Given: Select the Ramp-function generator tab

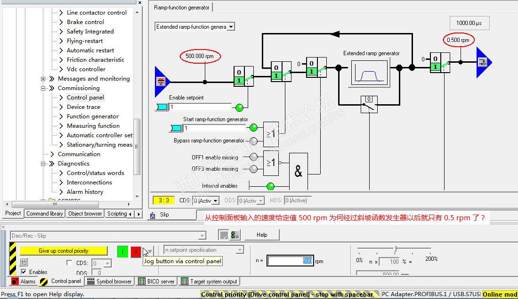Looking at the screenshot, I should (x=181, y=8).
